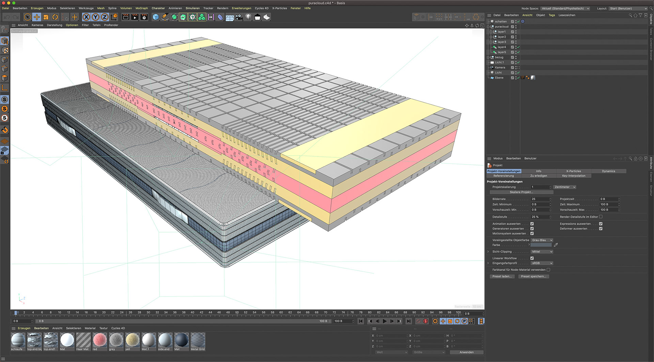Expand the layer1 tree item
The image size is (654, 362).
491,32
